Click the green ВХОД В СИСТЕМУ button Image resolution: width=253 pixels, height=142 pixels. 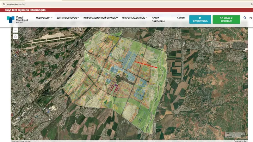(x=226, y=20)
